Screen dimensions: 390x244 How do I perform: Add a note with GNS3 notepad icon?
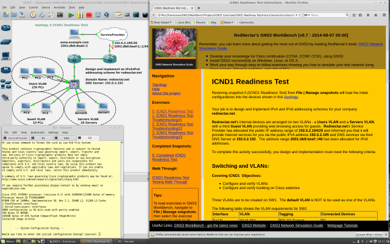(x=118, y=15)
